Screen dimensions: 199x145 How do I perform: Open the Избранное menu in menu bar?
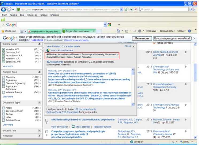pyautogui.click(x=32, y=15)
